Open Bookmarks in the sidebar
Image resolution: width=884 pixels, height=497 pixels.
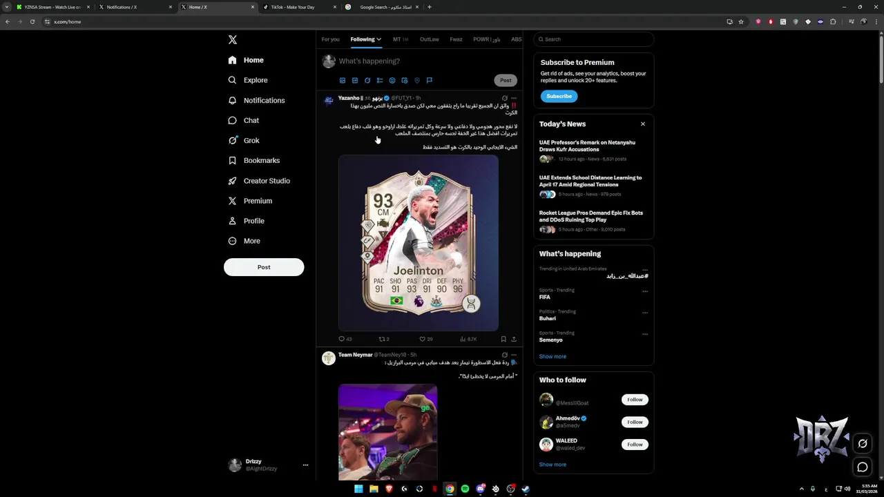click(x=254, y=160)
